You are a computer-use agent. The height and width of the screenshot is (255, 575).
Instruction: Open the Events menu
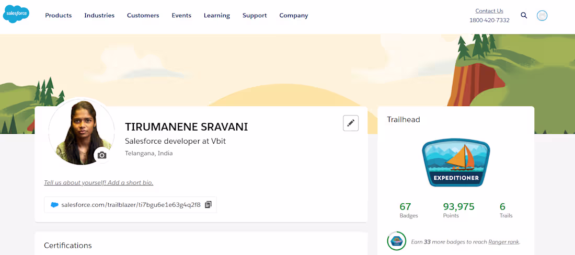coord(181,15)
